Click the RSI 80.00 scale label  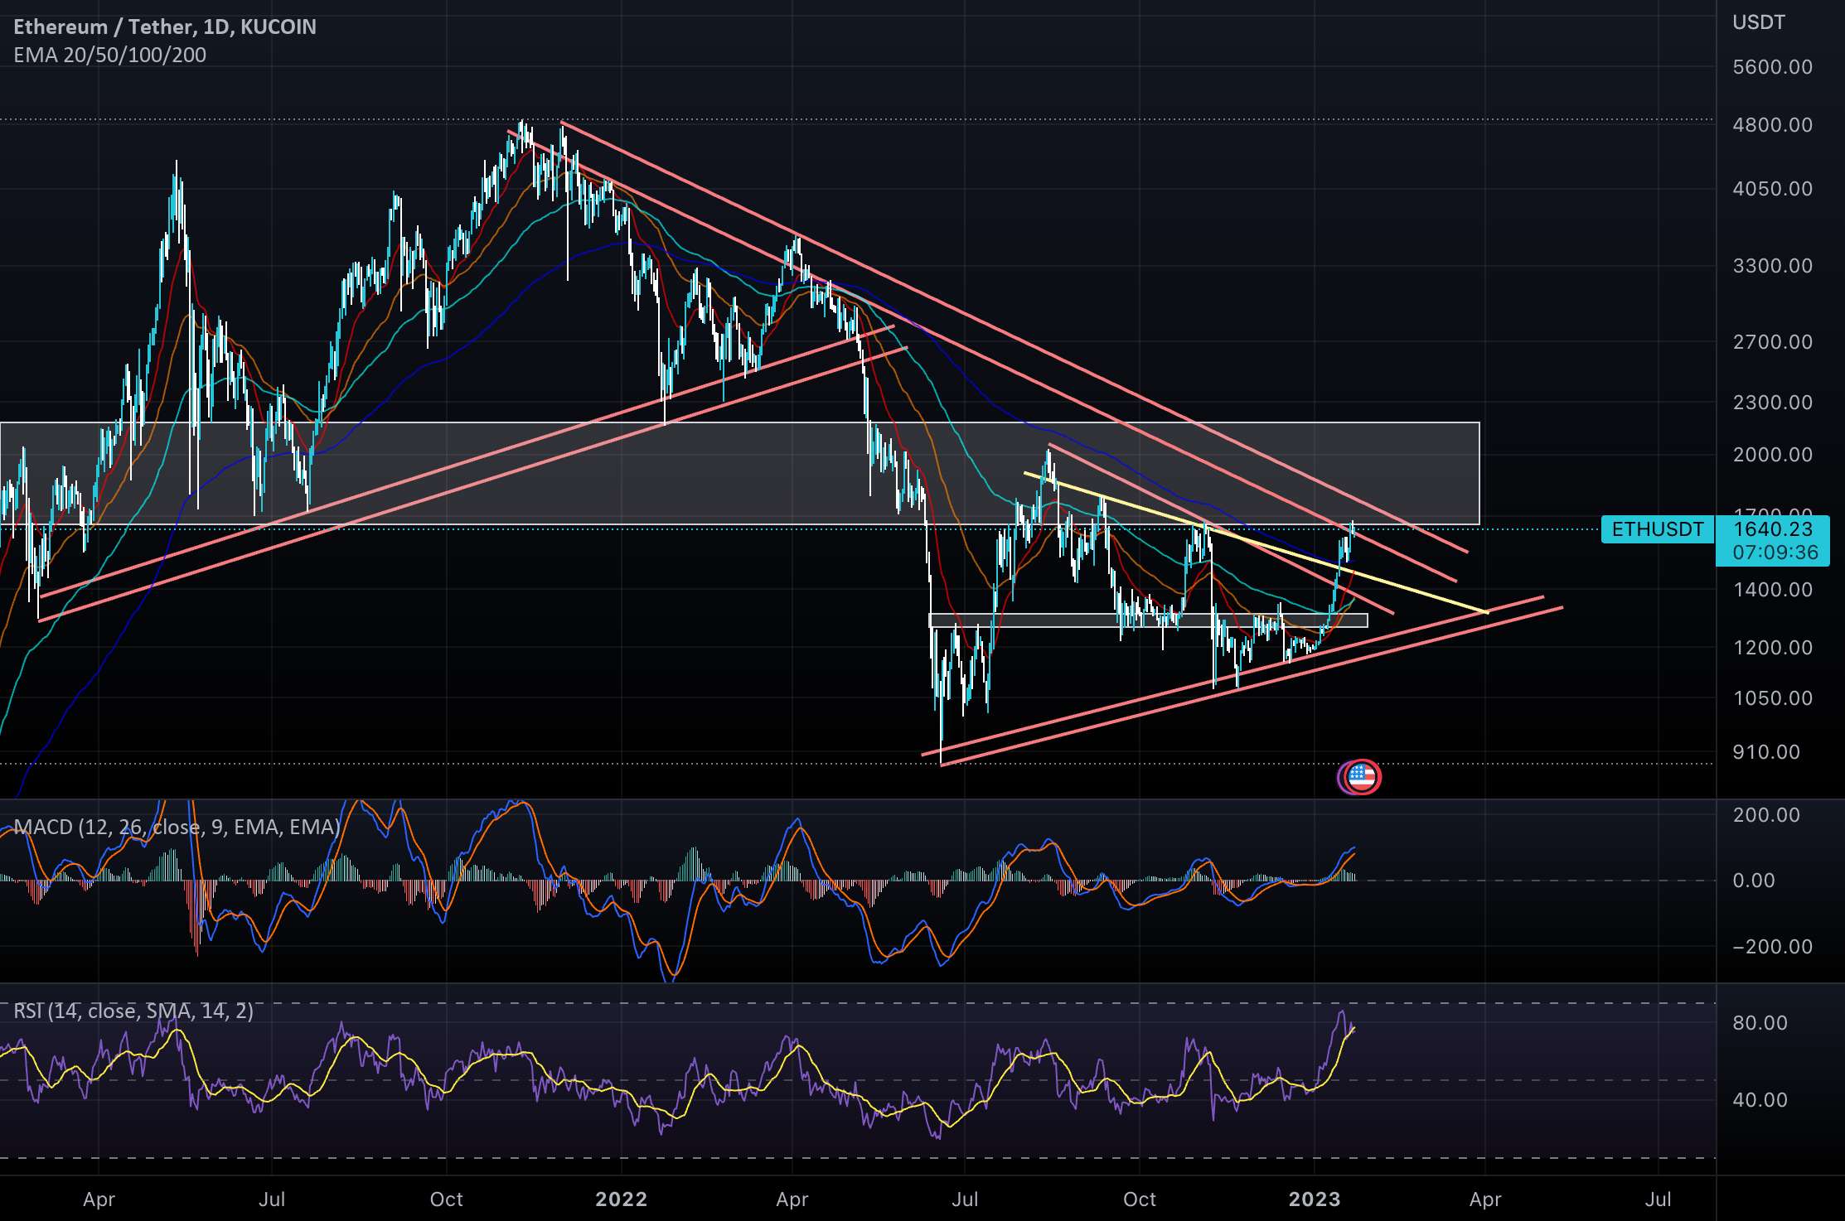click(1760, 1023)
